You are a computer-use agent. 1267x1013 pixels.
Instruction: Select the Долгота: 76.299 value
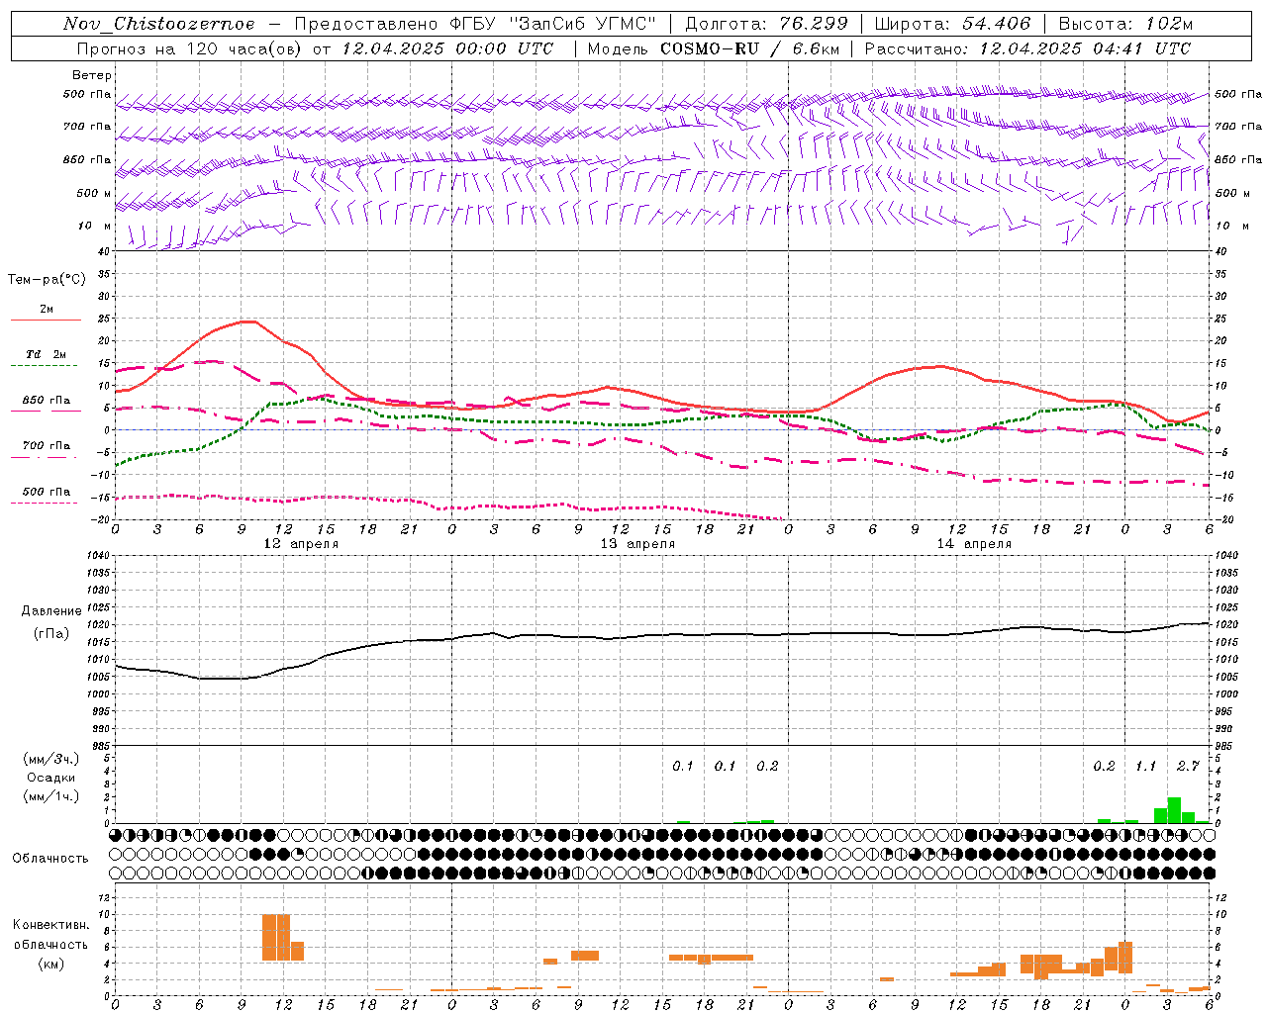767,24
